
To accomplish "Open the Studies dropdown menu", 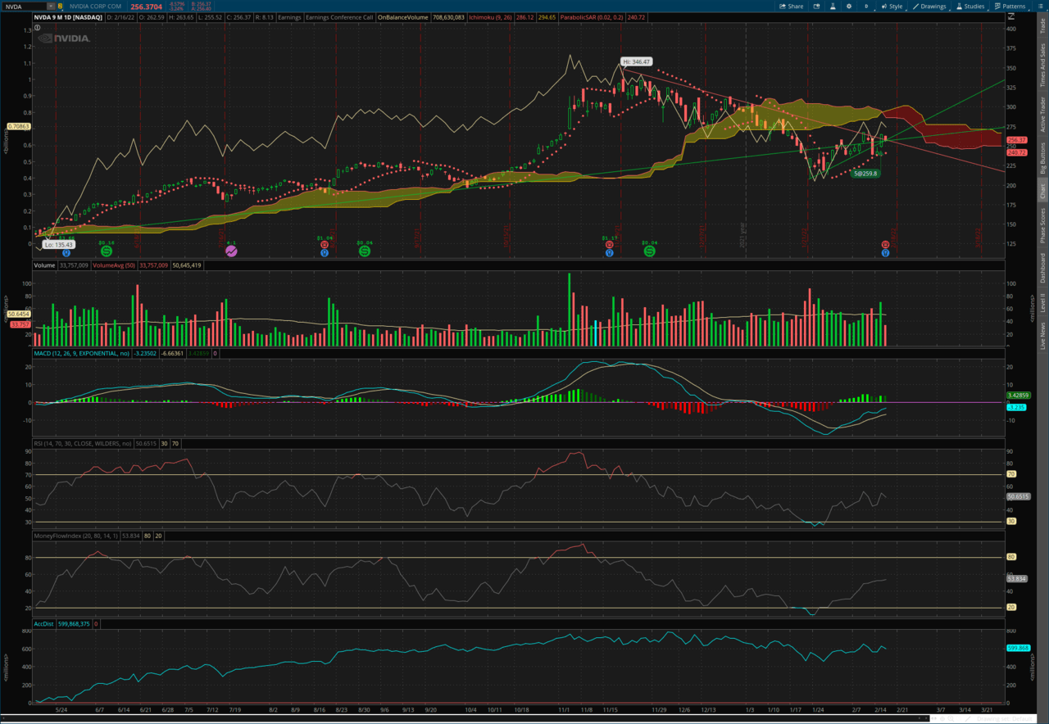I will [970, 7].
